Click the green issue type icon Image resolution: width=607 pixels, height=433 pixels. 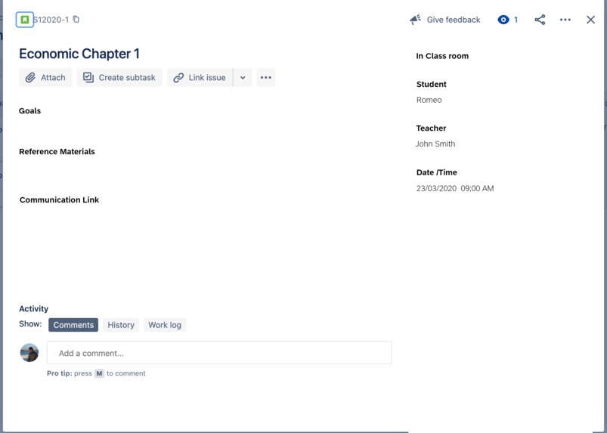[x=25, y=20]
